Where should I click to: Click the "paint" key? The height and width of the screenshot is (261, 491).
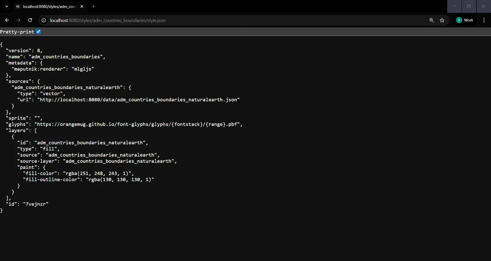(27, 167)
